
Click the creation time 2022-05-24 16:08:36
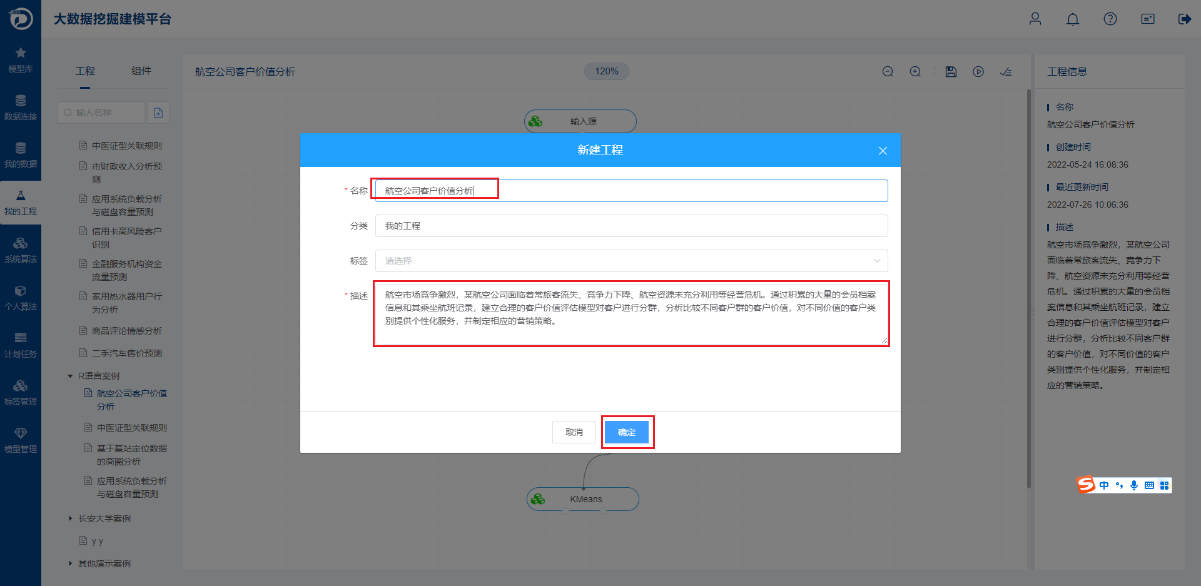tap(1088, 164)
